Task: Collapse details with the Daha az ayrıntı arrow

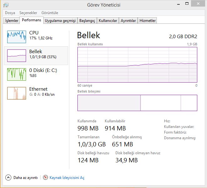Action: coord(8,178)
